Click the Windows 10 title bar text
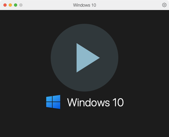This screenshot has width=169, height=137. click(x=84, y=5)
